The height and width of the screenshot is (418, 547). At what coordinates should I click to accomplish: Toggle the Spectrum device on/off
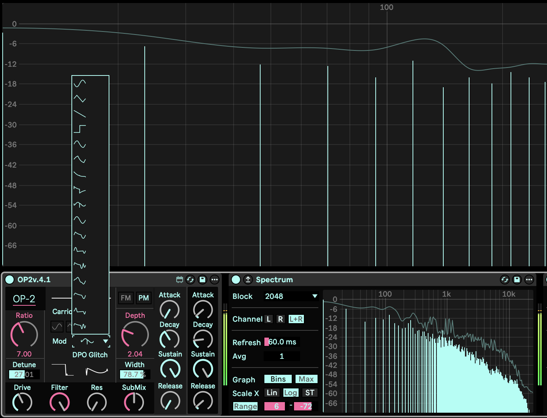[x=236, y=280]
